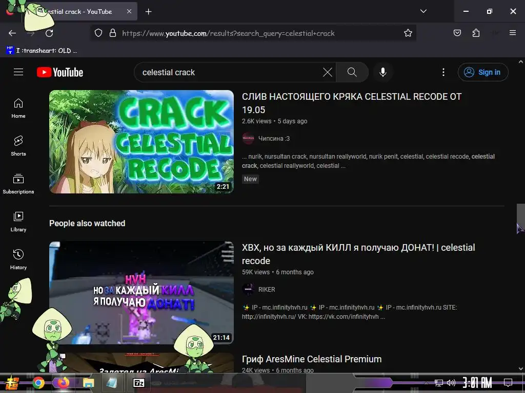Open 7-Zip from the taskbar
This screenshot has height=393, width=525.
[x=138, y=383]
